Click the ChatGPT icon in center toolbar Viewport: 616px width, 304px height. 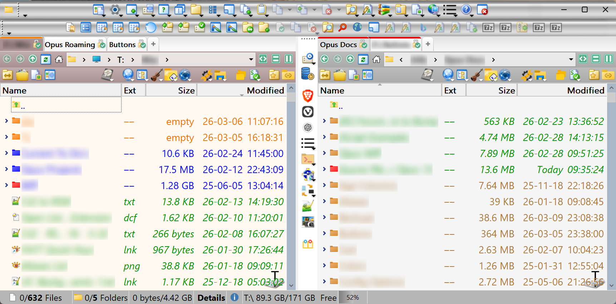click(308, 127)
